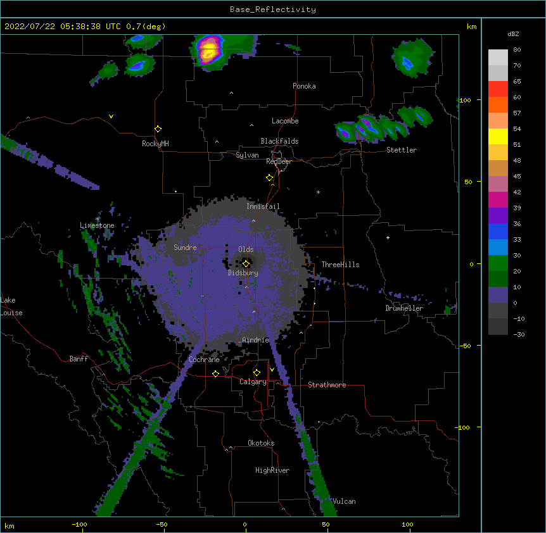The height and width of the screenshot is (533, 546).
Task: Click the light gray swatch between 80 and 70 dBZ
Action: coord(498,57)
